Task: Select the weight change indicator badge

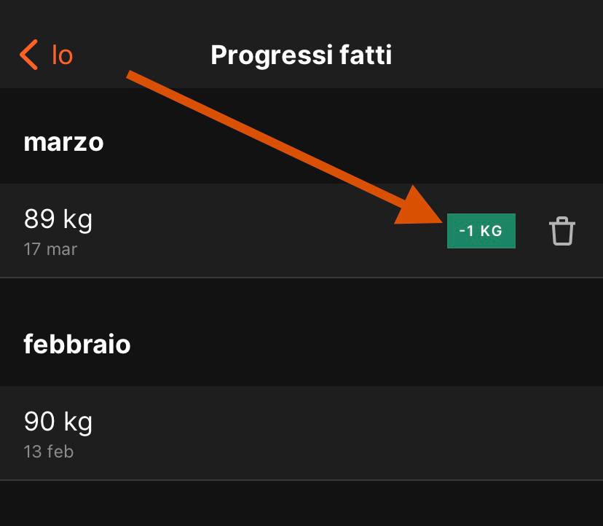Action: [x=481, y=230]
